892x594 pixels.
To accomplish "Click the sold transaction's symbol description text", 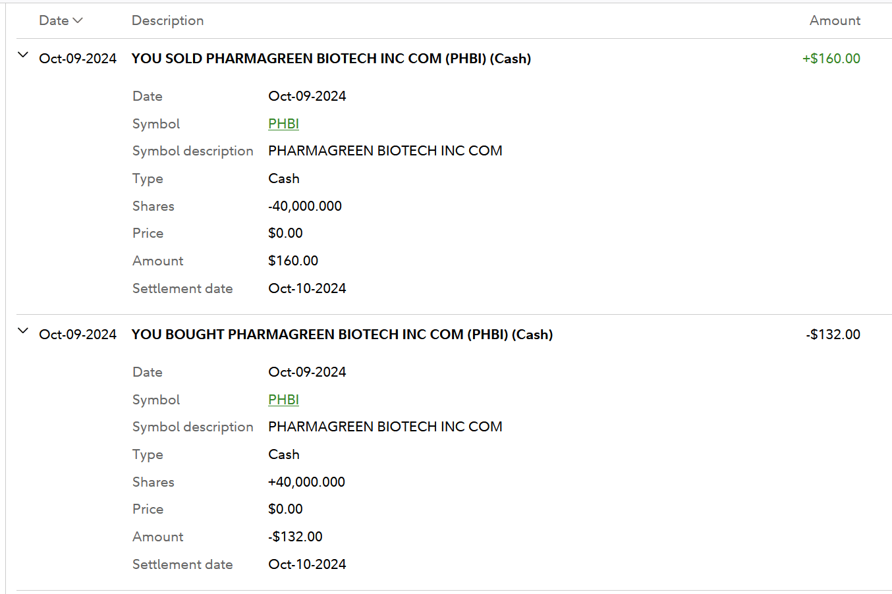I will click(385, 151).
